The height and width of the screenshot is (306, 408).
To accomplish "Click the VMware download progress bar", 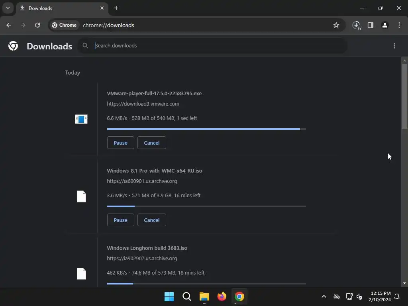I will [x=206, y=129].
